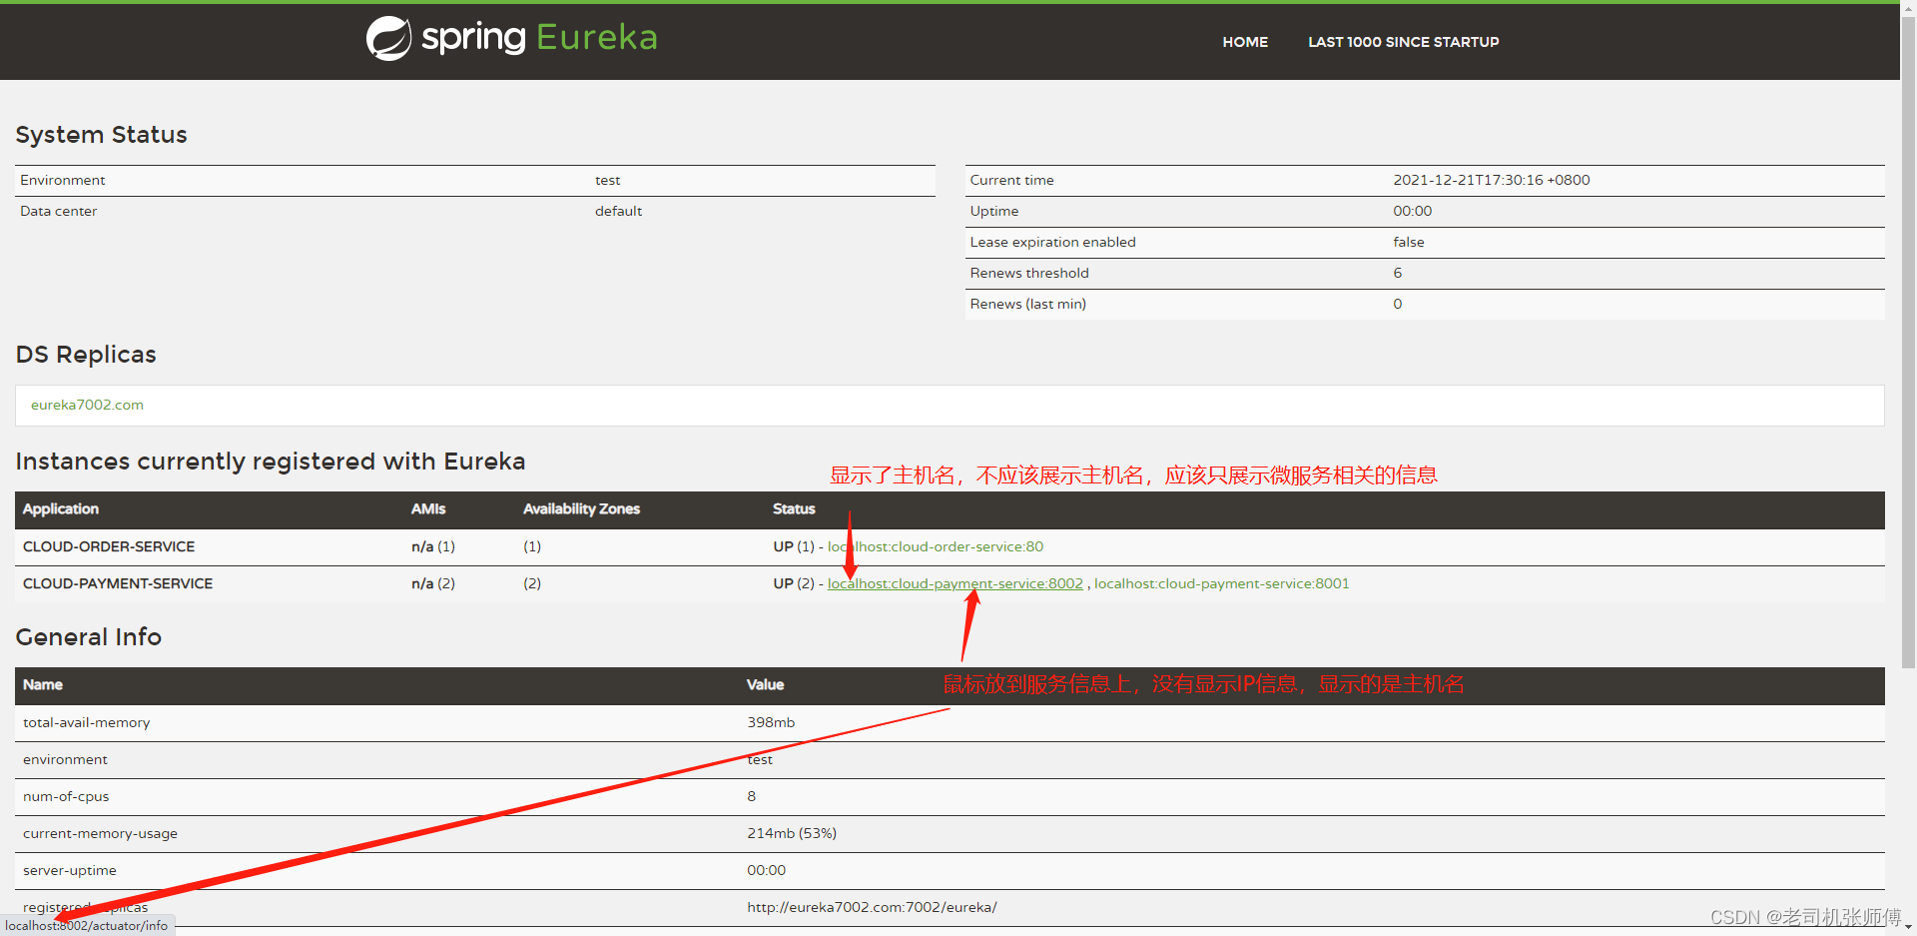
Task: Open localhost:cloud-order-service:80 instance link
Action: pos(935,546)
